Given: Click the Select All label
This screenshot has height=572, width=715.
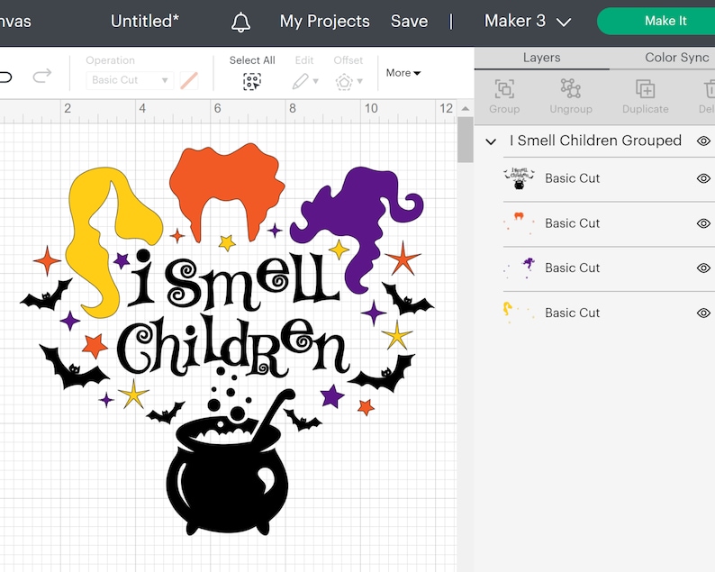Looking at the screenshot, I should coord(252,60).
